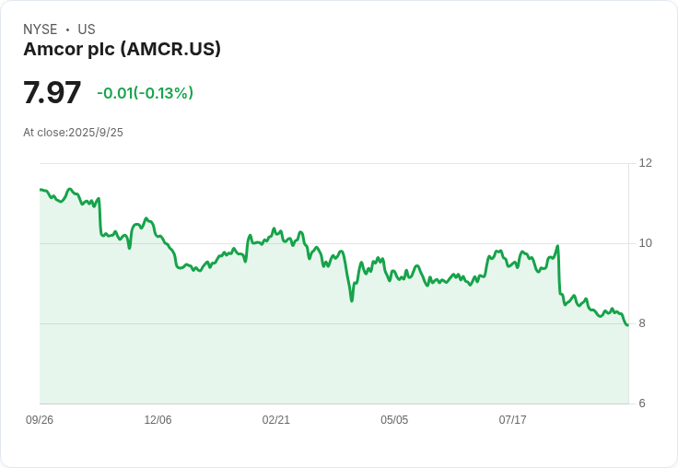Click the 8 value on the price axis
The height and width of the screenshot is (468, 678).
(642, 323)
